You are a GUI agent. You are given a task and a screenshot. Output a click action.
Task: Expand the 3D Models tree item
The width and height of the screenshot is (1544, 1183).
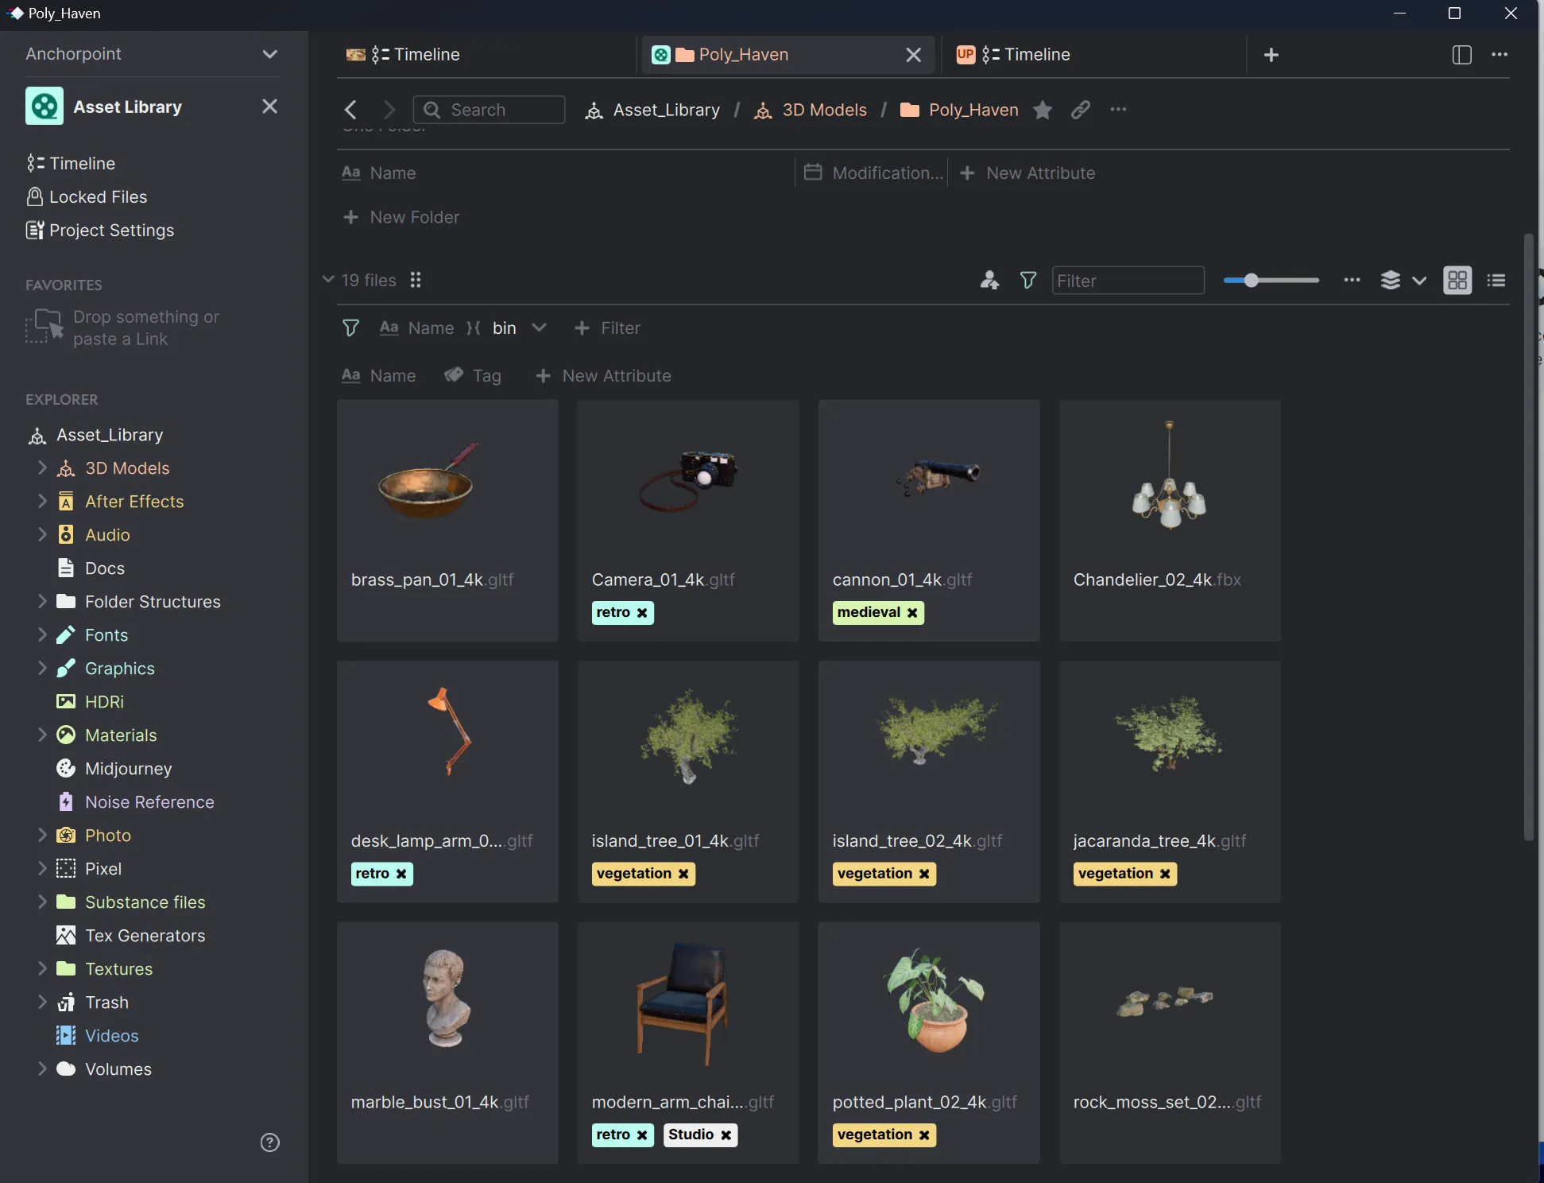pyautogui.click(x=43, y=468)
